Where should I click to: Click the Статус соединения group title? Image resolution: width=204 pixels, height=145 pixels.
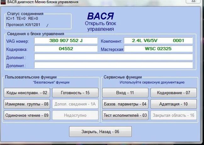(x=25, y=13)
